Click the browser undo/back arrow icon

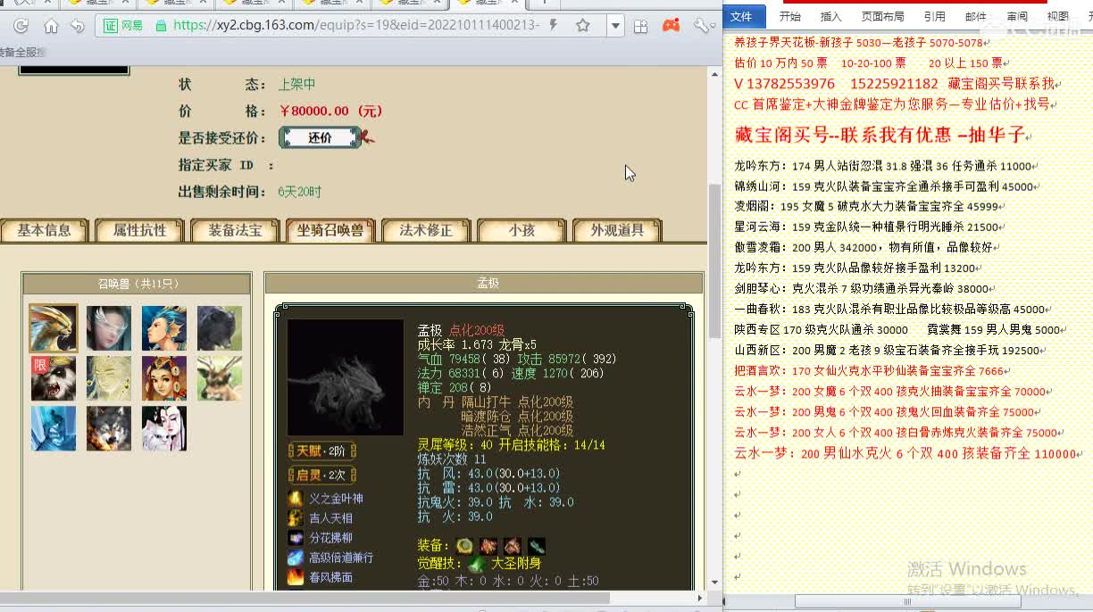click(x=79, y=26)
